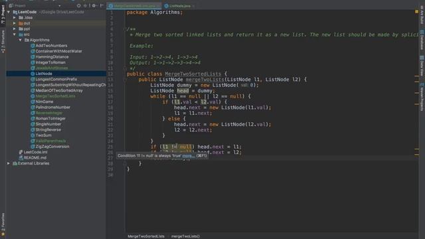Collapse the Algorithms package
This screenshot has width=425, height=239.
click(x=21, y=40)
